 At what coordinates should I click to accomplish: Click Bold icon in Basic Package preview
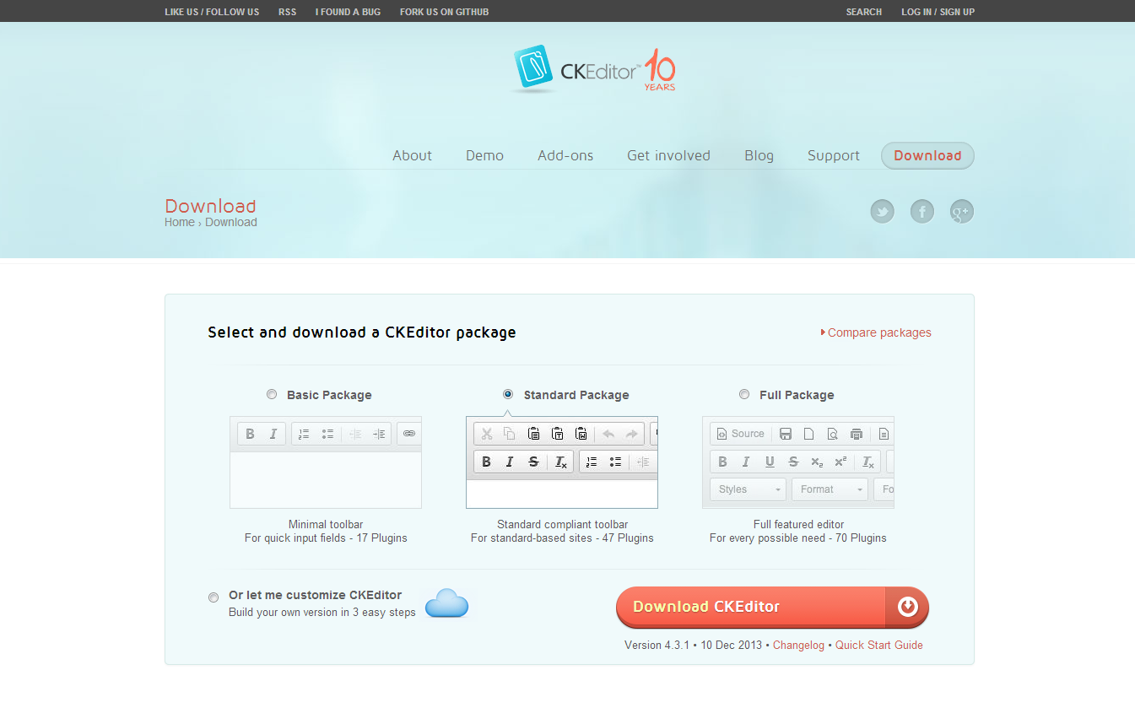[250, 434]
